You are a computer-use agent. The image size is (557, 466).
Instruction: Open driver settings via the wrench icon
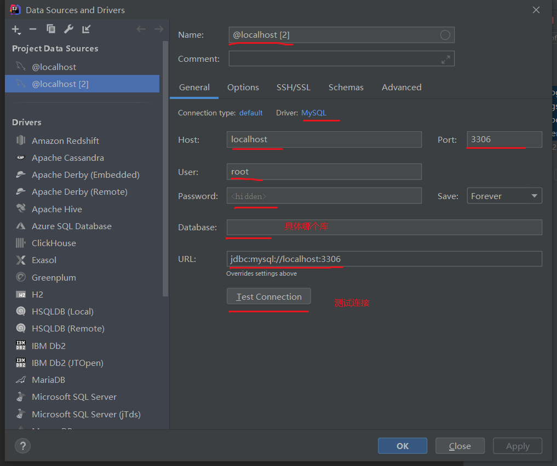(x=68, y=29)
